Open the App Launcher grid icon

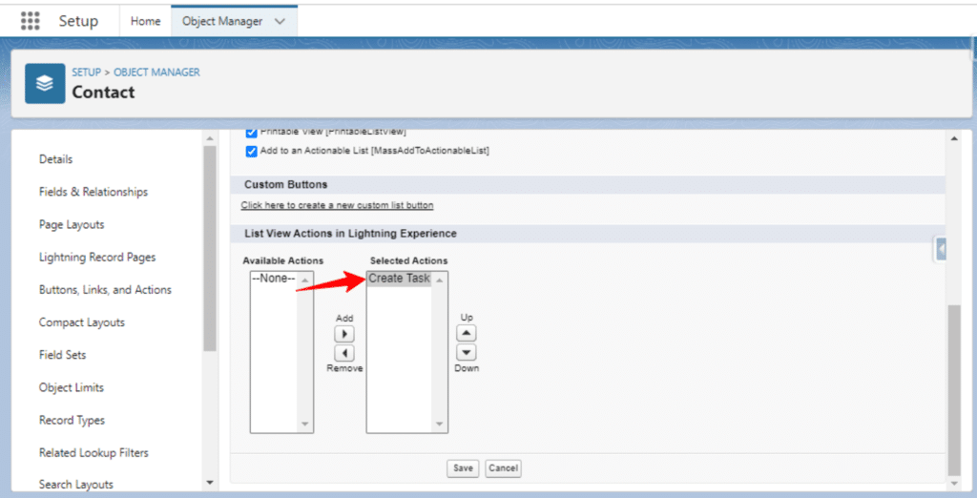point(30,21)
